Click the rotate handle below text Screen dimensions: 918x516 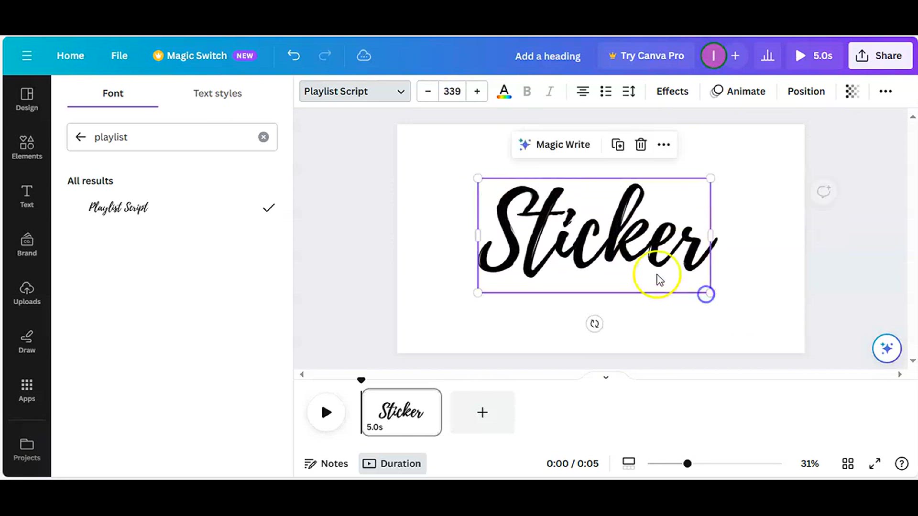point(594,324)
